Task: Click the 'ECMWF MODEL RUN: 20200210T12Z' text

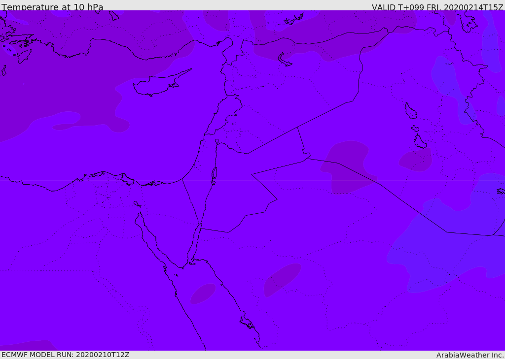Action: [66, 355]
